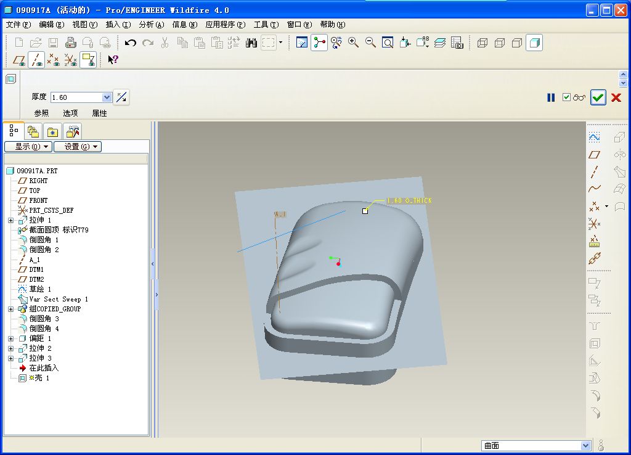The width and height of the screenshot is (631, 455).
Task: Click the Zoom In magnifier
Action: point(353,43)
